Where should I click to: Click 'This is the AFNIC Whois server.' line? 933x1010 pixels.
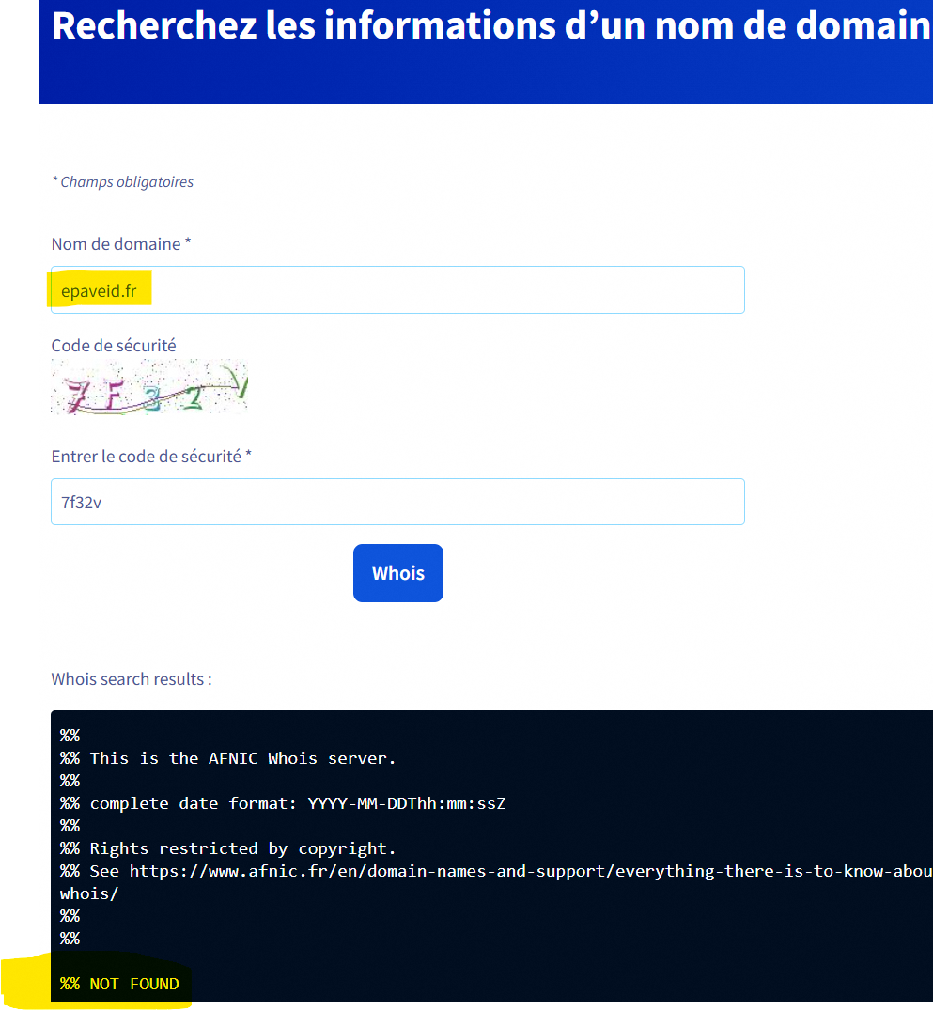tap(242, 758)
